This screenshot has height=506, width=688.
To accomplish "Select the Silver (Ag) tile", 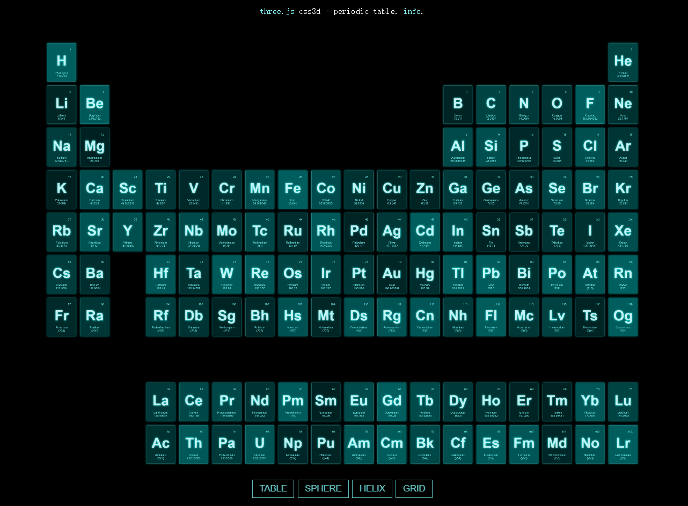I will 392,232.
